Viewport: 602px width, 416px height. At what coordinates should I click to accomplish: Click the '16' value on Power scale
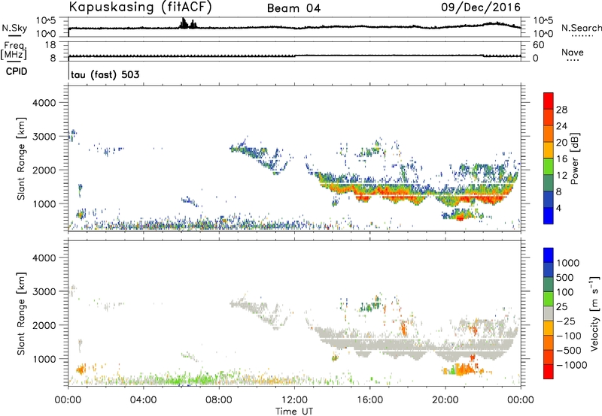[561, 159]
